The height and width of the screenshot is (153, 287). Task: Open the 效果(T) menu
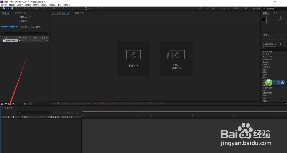(36, 5)
